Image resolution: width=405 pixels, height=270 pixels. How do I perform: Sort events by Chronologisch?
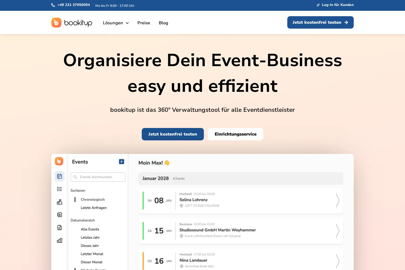pyautogui.click(x=93, y=200)
